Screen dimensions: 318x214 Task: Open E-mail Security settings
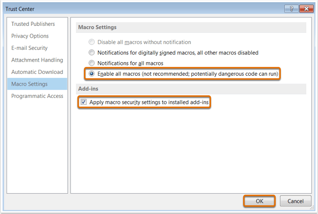[x=30, y=48]
